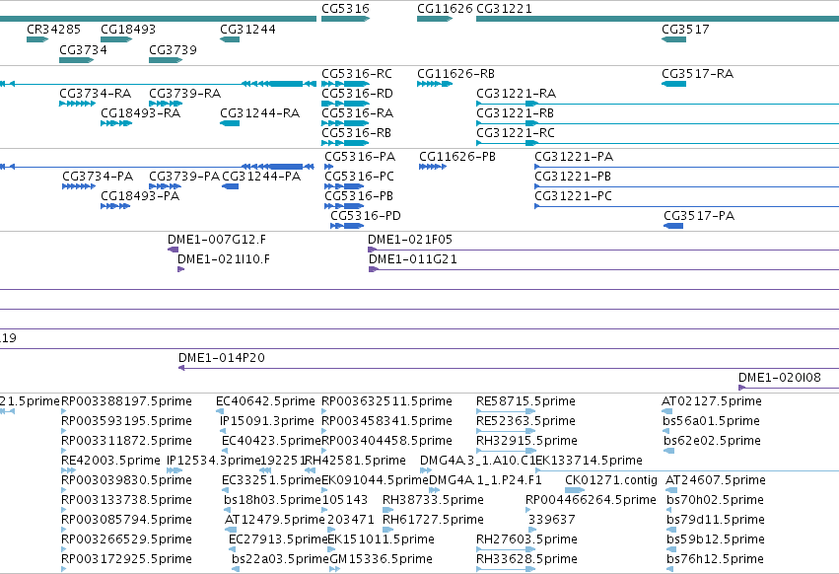Click EST RH33628.5prime

526,559
